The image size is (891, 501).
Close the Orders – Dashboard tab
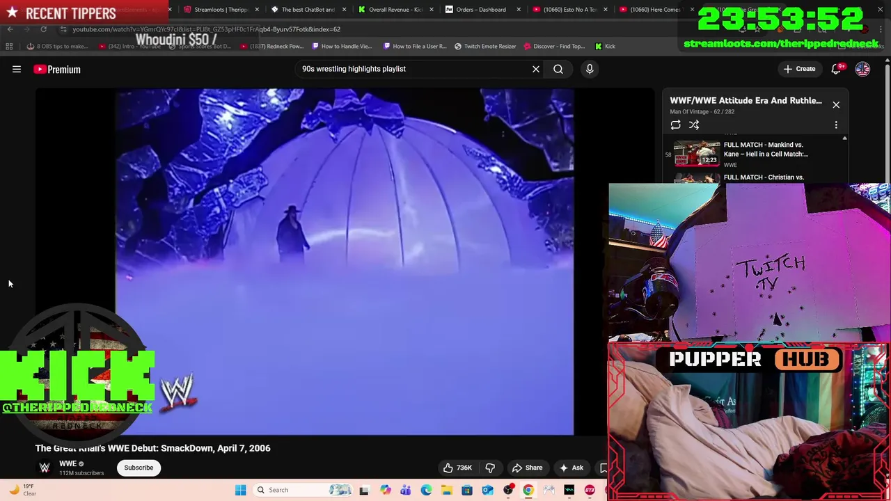point(518,10)
